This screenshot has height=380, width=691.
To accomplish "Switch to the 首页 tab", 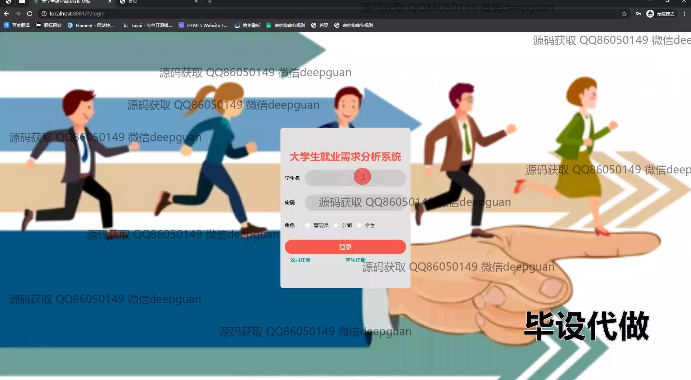I will [x=158, y=2].
